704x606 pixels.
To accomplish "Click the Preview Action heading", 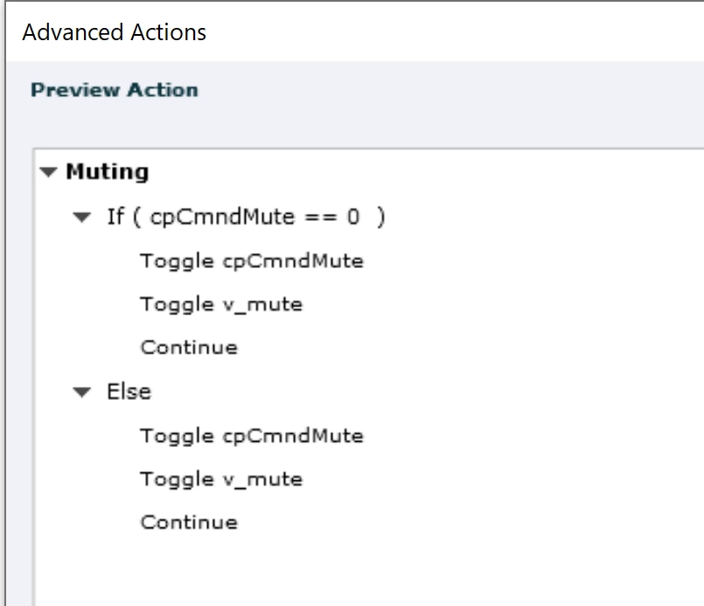I will click(115, 90).
